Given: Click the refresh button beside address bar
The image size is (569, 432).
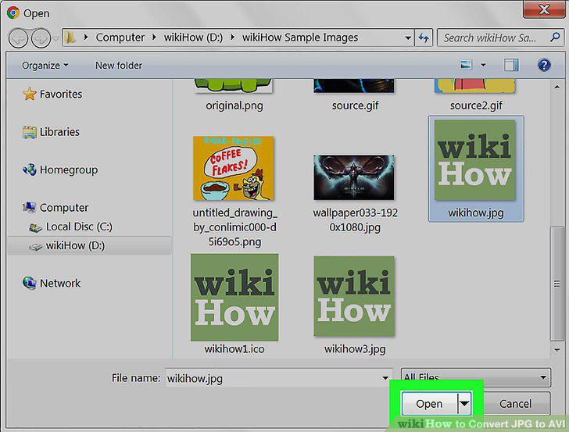Looking at the screenshot, I should click(424, 37).
